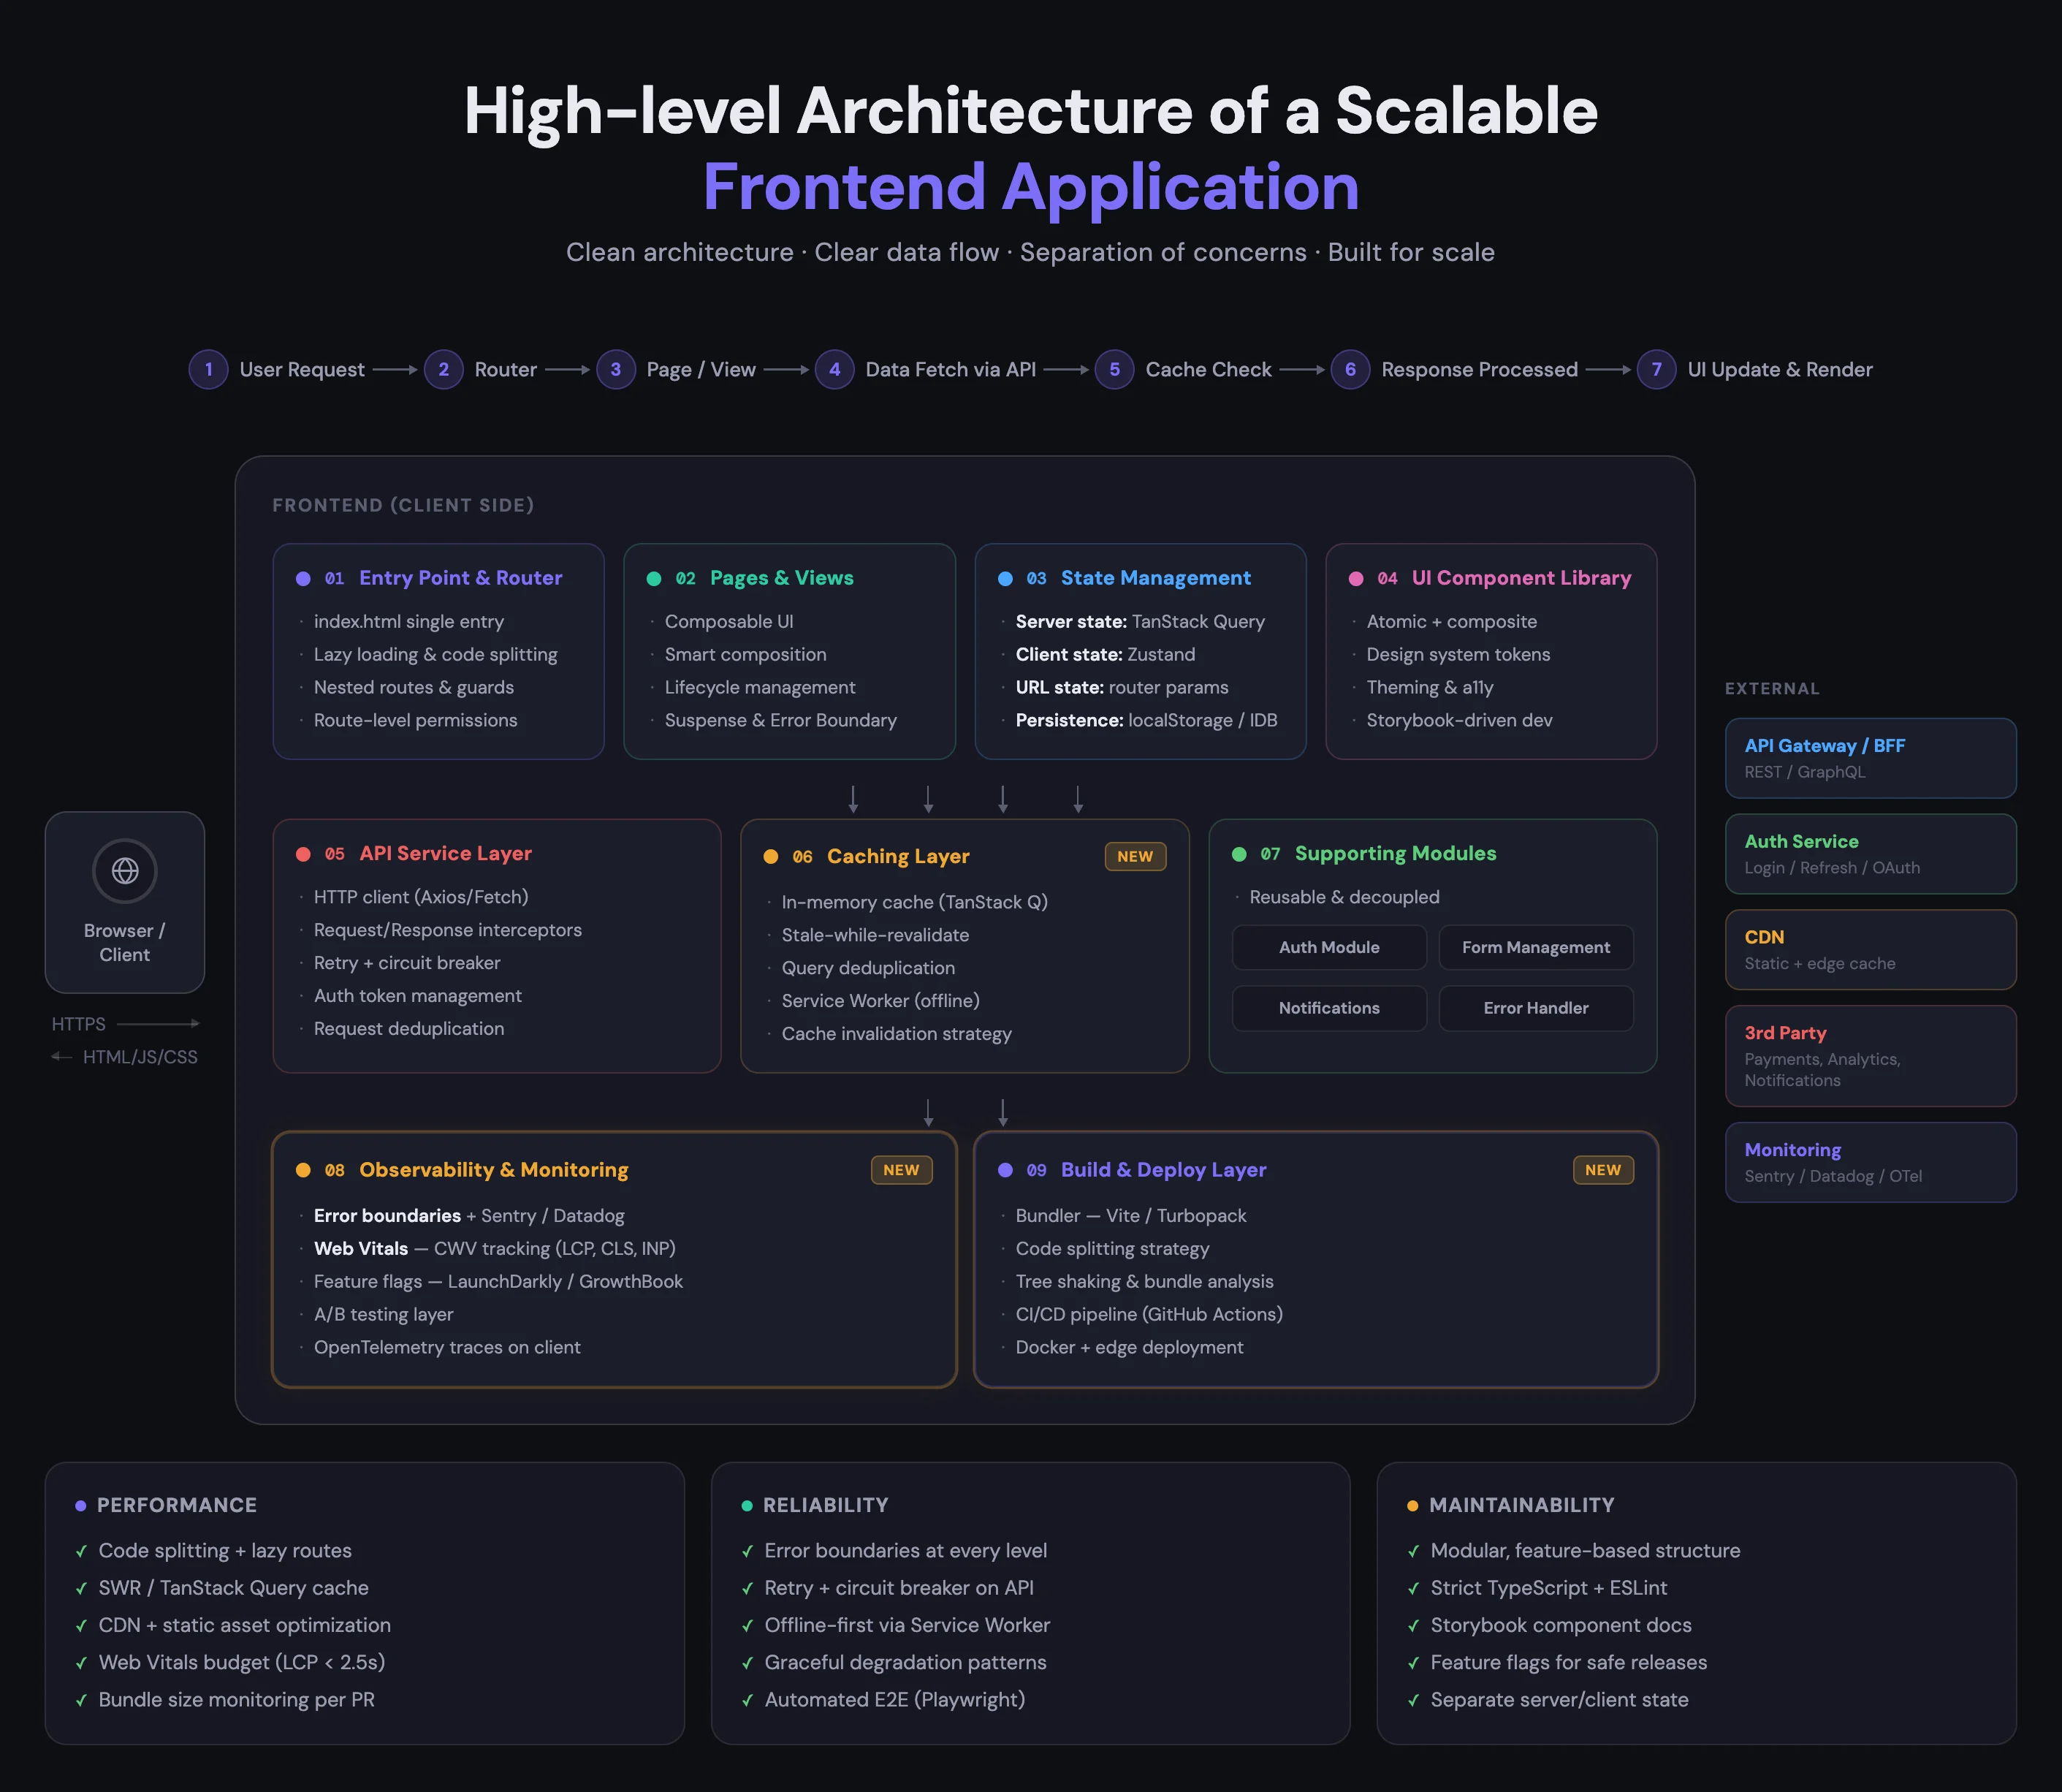This screenshot has height=1792, width=2062.
Task: Click 'Storybook-driven dev' bullet
Action: pos(1459,720)
